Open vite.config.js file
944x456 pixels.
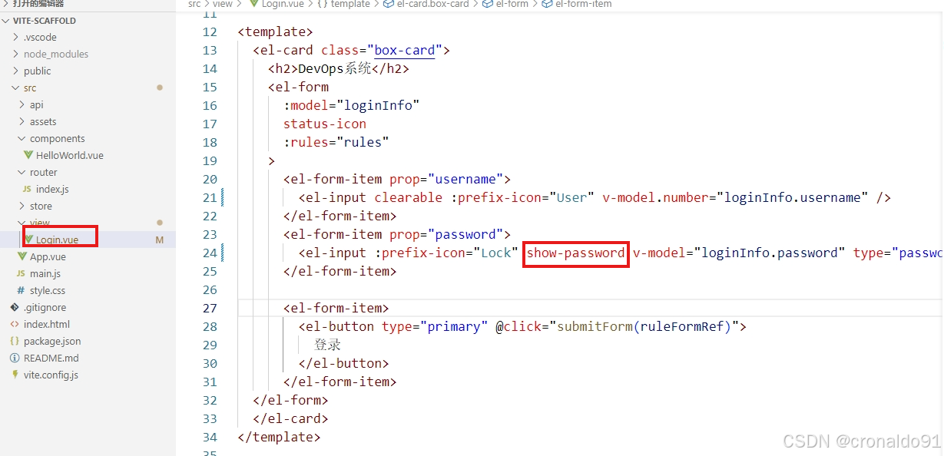pos(51,375)
